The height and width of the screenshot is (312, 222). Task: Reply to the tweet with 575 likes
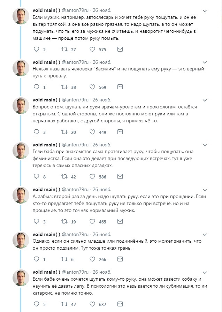36,50
